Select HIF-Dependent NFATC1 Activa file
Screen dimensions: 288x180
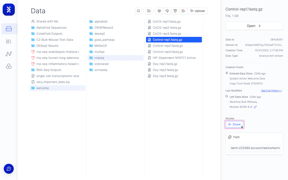(x=174, y=58)
